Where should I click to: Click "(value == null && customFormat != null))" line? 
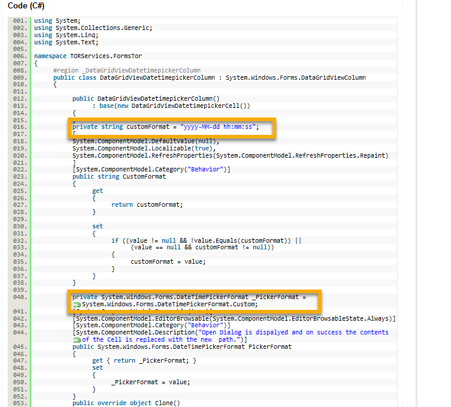(202, 247)
